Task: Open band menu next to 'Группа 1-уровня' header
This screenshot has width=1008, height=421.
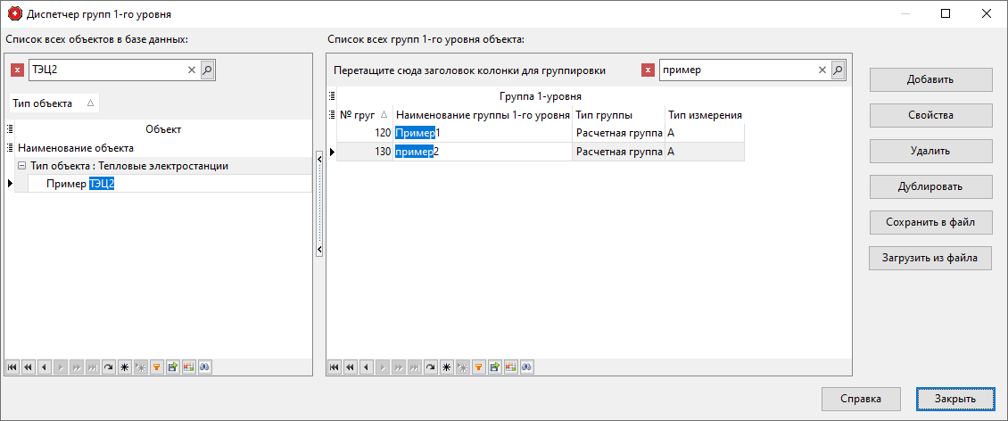Action: (332, 96)
